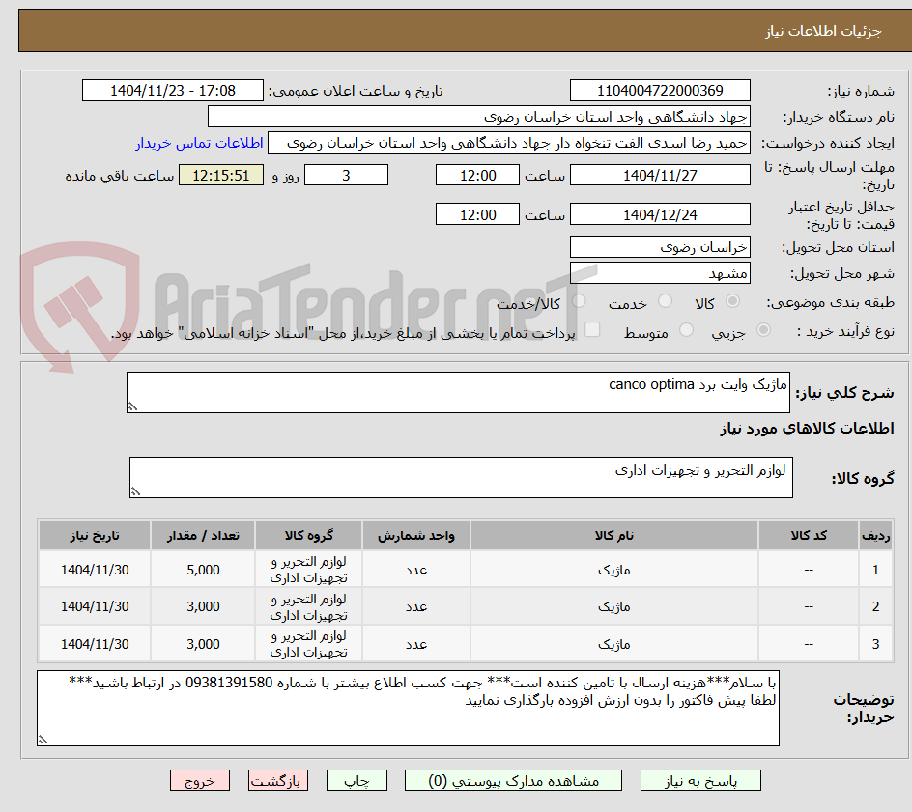The width and height of the screenshot is (912, 812).
Task: Click the واحد شمارش column header
Action: (416, 535)
